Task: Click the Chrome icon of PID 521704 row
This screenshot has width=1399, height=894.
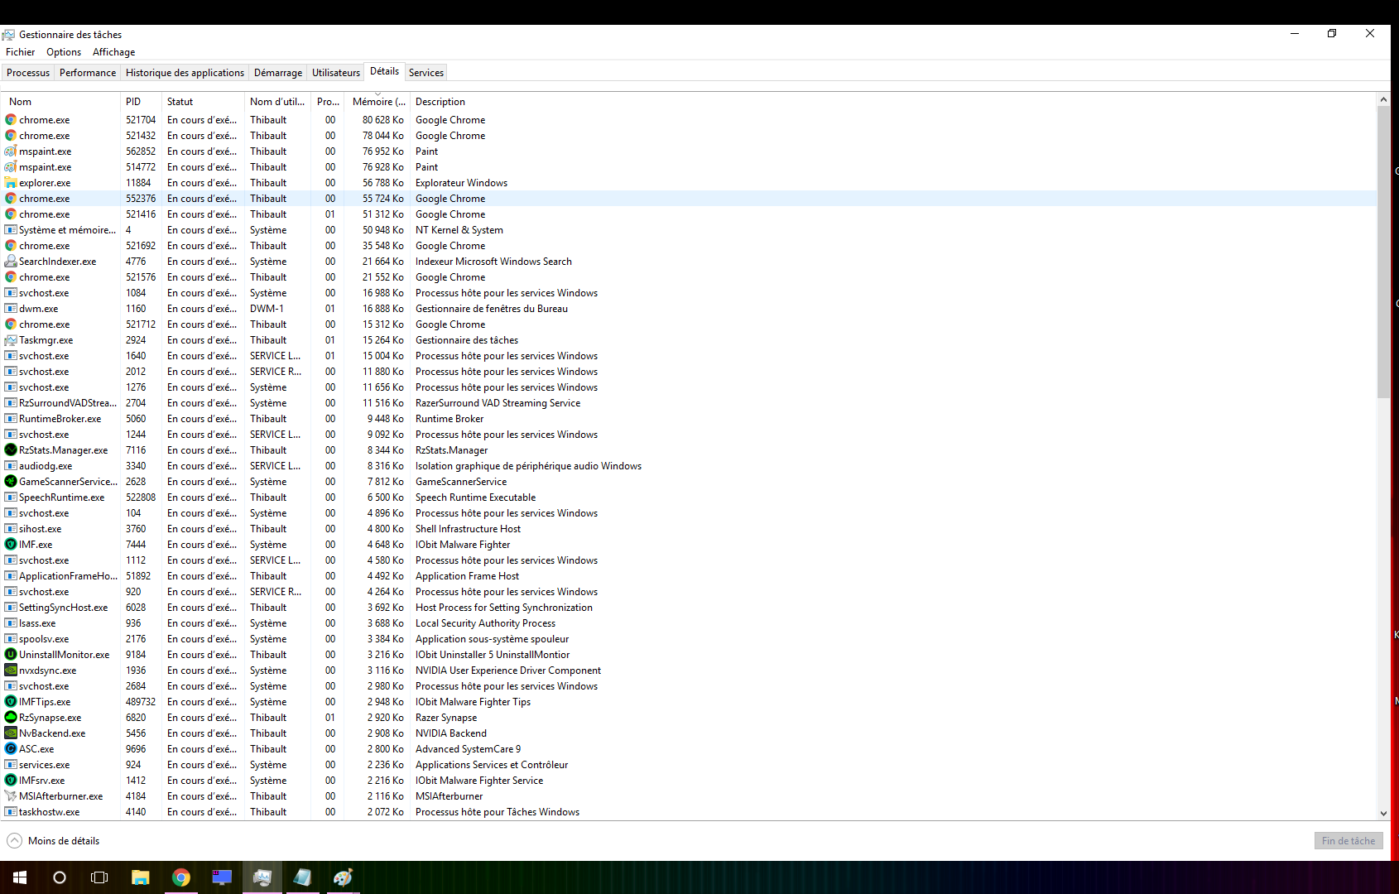Action: point(11,120)
